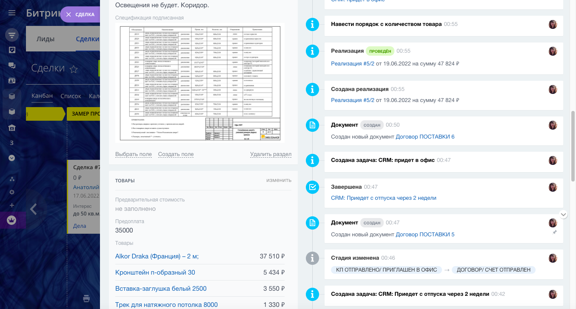The width and height of the screenshot is (576, 309).
Task: Click the ПРОВЕДЁН status badge
Action: pyautogui.click(x=380, y=51)
